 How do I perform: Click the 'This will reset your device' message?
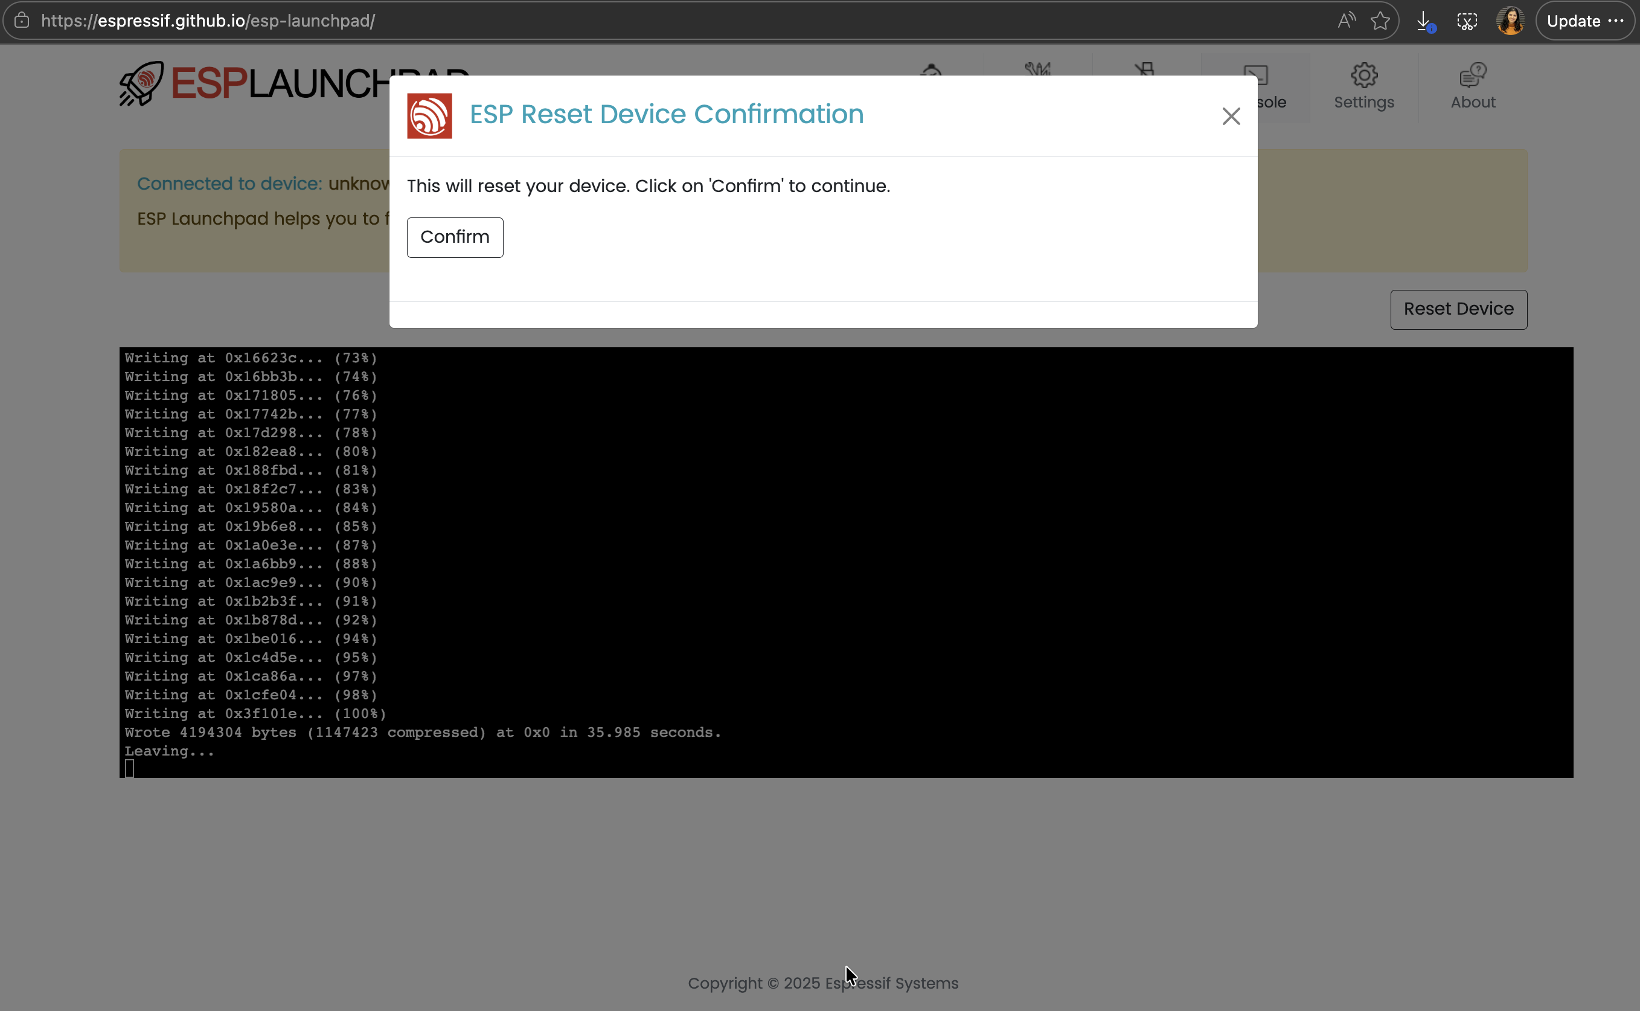(649, 186)
